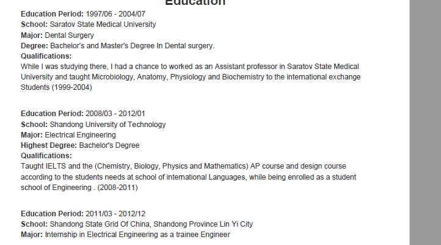Viewport: 441px width, 245px height.
Task: Click the Qualifications label under Highest Degree
Action: [46, 156]
